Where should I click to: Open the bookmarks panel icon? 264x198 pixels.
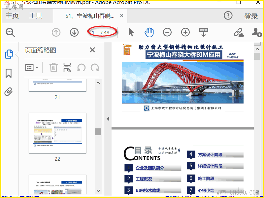(x=9, y=73)
